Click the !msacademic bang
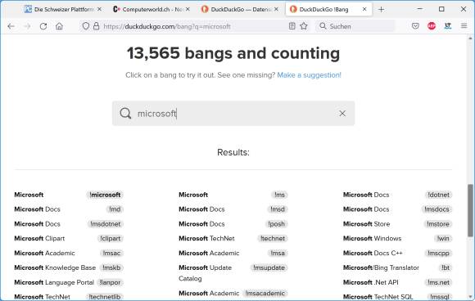This screenshot has height=301, width=475. [x=265, y=294]
